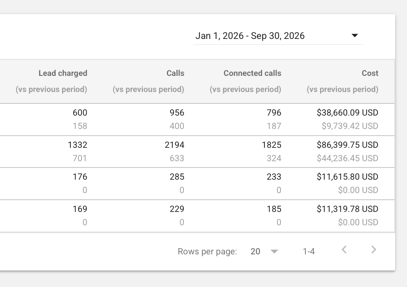Select the previous connected calls value 187
This screenshot has height=287, width=407.
point(274,126)
